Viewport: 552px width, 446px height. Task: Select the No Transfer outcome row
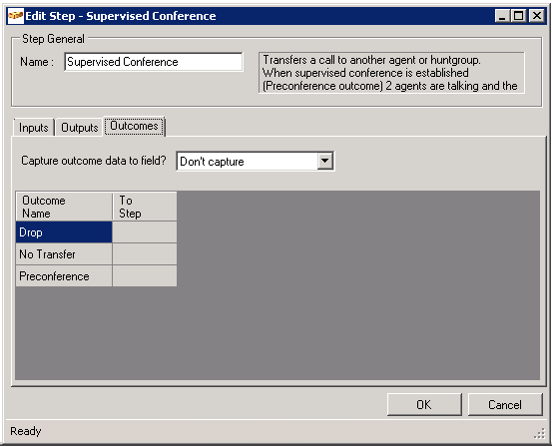click(x=64, y=254)
